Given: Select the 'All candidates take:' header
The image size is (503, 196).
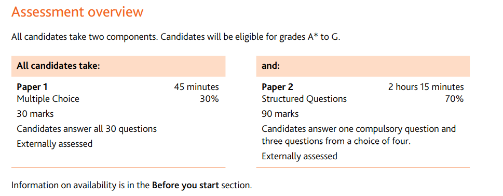Looking at the screenshot, I should pyautogui.click(x=59, y=67).
